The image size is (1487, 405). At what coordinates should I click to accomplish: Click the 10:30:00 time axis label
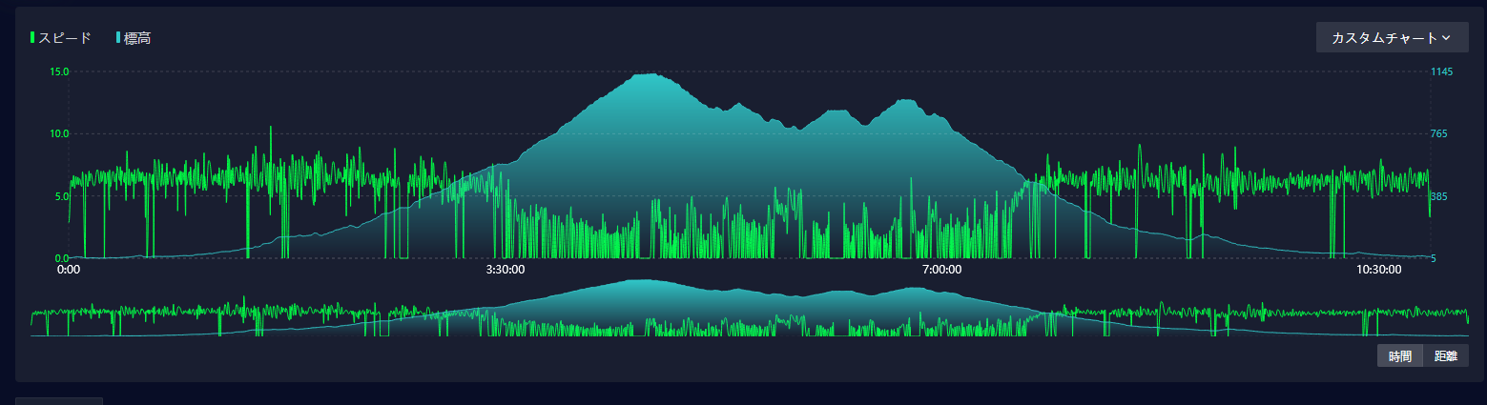coord(1379,270)
